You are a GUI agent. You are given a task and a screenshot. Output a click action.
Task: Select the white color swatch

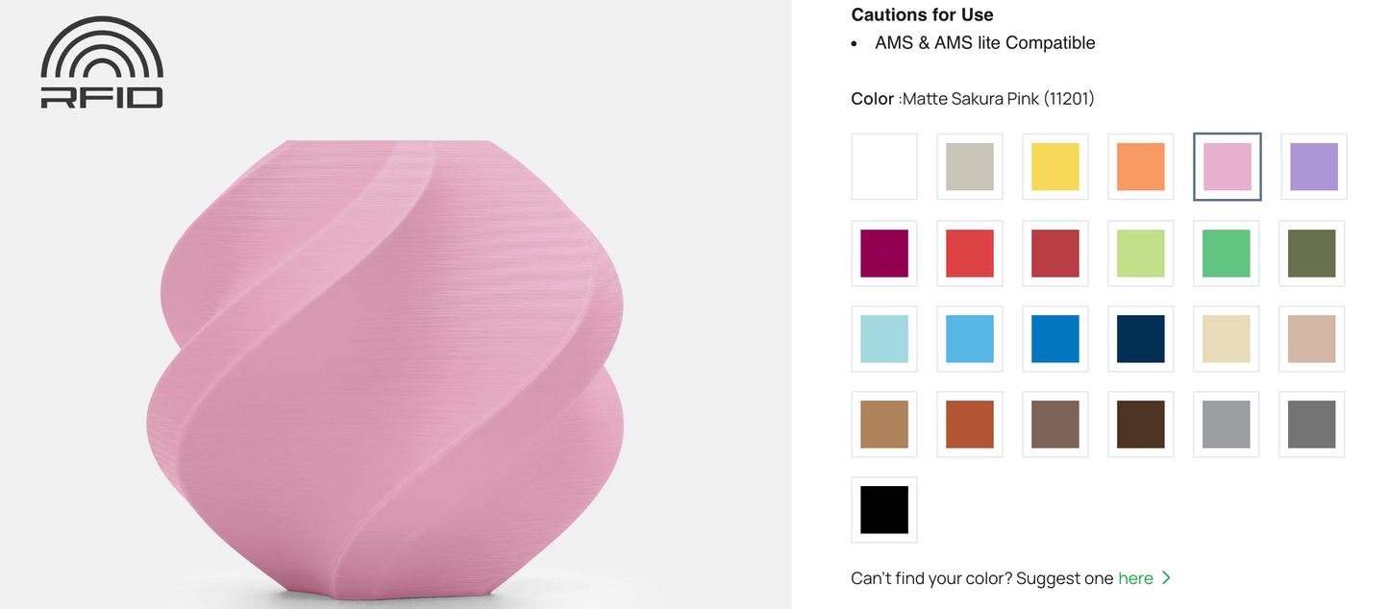point(884,167)
